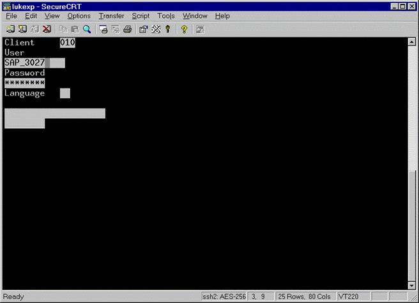Image resolution: width=419 pixels, height=303 pixels.
Task: Click the Client label text
Action: [19, 43]
